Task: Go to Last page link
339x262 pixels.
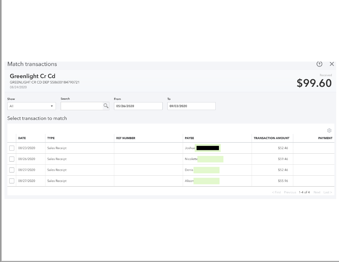Action: point(328,192)
